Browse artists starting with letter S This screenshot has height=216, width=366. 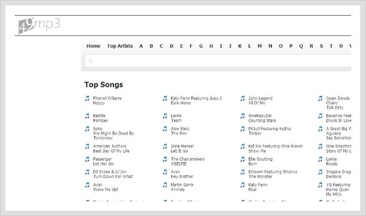pyautogui.click(x=321, y=46)
